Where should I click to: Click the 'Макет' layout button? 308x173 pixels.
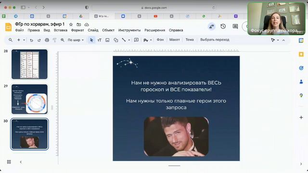point(175,39)
